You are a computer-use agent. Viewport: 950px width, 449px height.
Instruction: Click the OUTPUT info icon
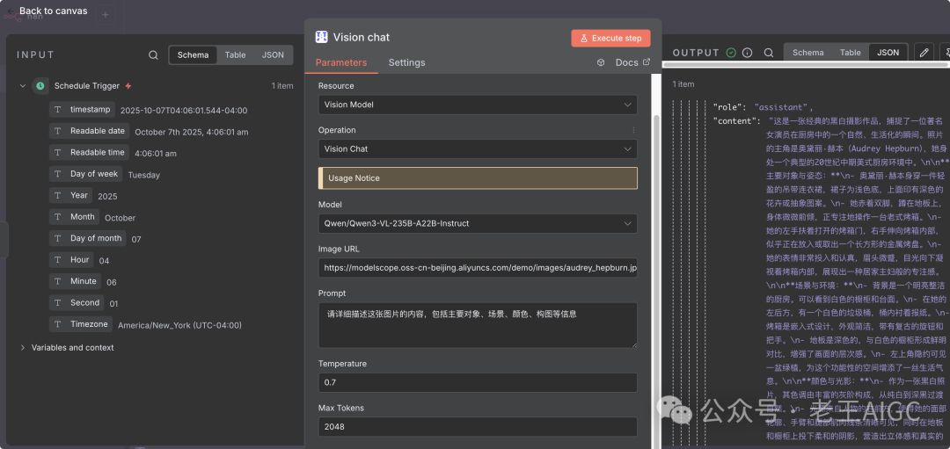point(747,53)
